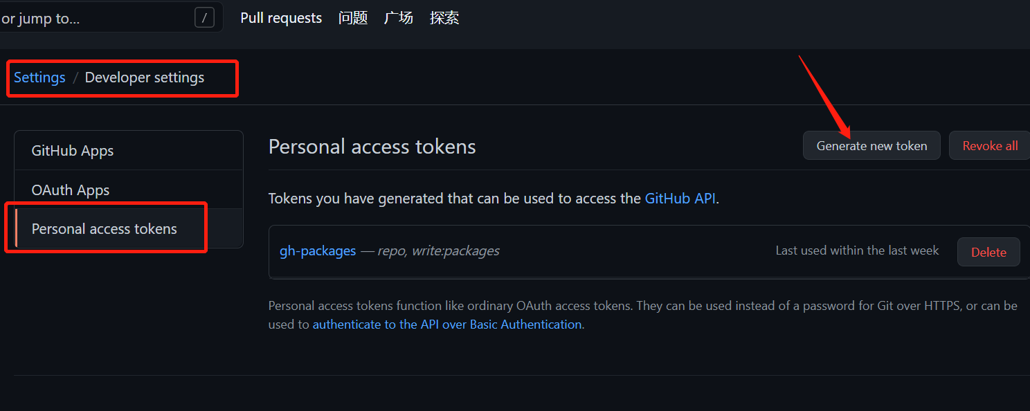Click the repo, write:packages scope text
The width and height of the screenshot is (1030, 411).
[438, 250]
